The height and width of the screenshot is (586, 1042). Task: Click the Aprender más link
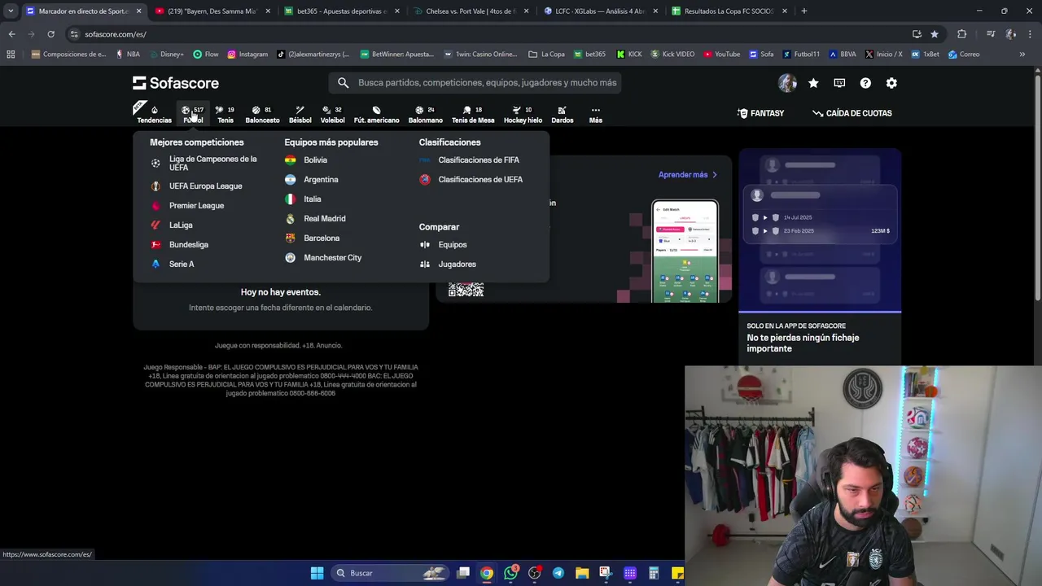(688, 174)
